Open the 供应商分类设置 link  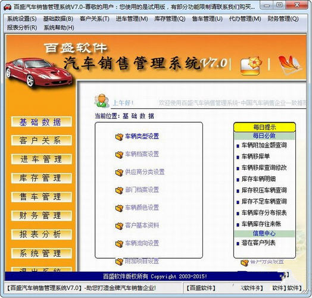(145, 172)
